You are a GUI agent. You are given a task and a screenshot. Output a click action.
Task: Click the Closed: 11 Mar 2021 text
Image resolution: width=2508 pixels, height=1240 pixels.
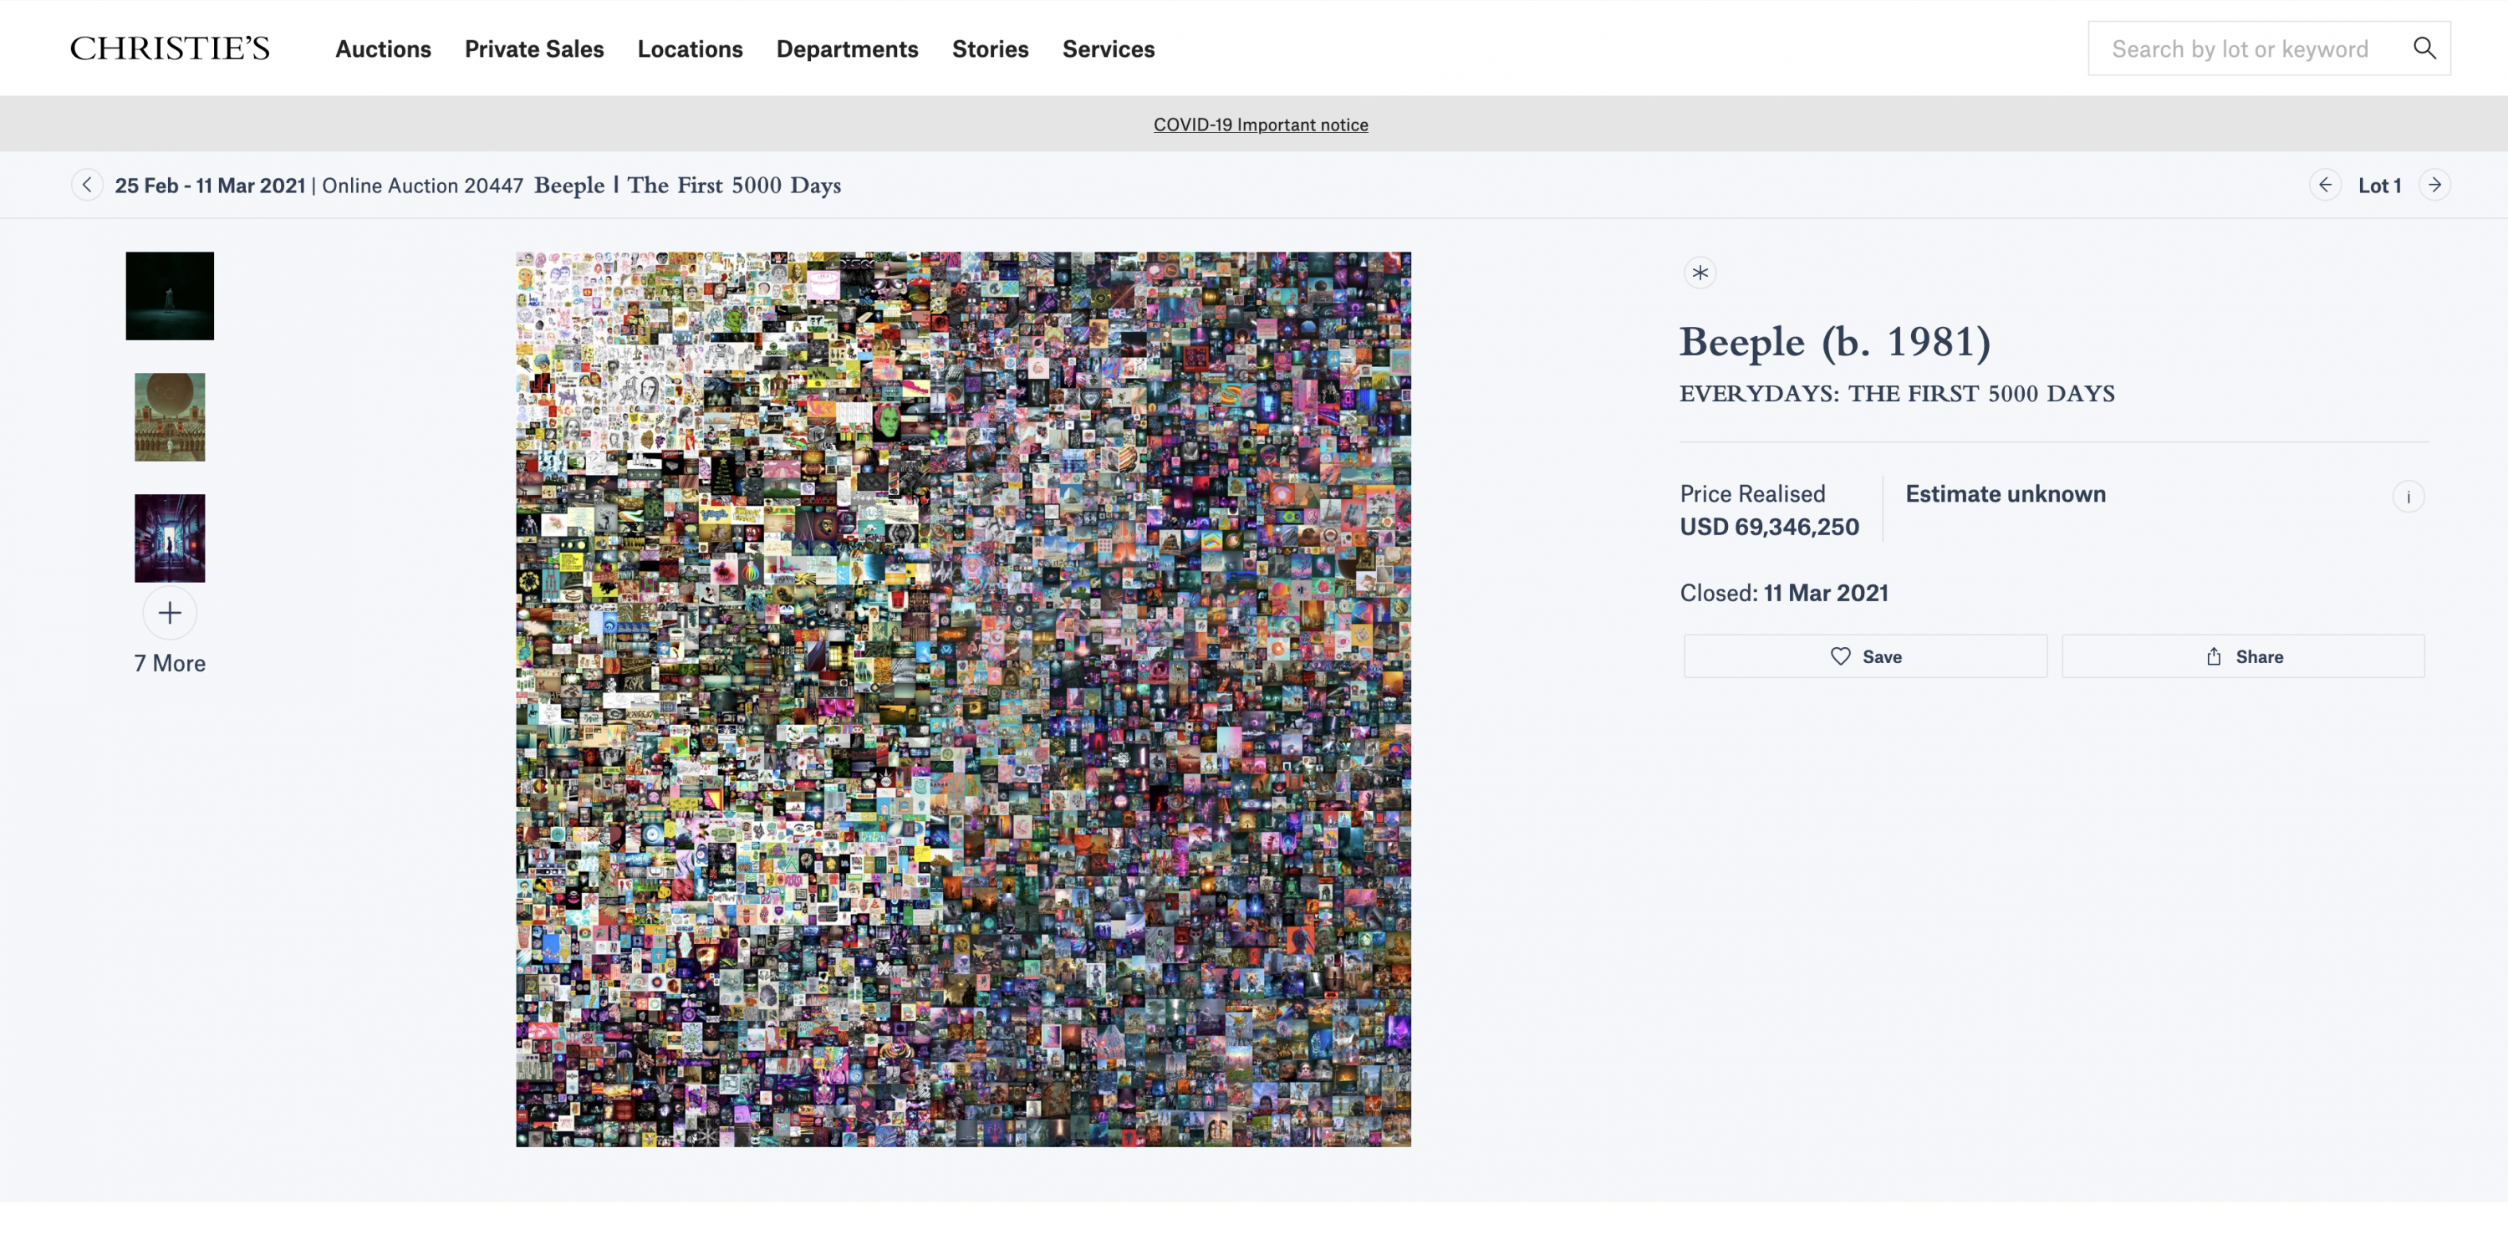pyautogui.click(x=1784, y=593)
